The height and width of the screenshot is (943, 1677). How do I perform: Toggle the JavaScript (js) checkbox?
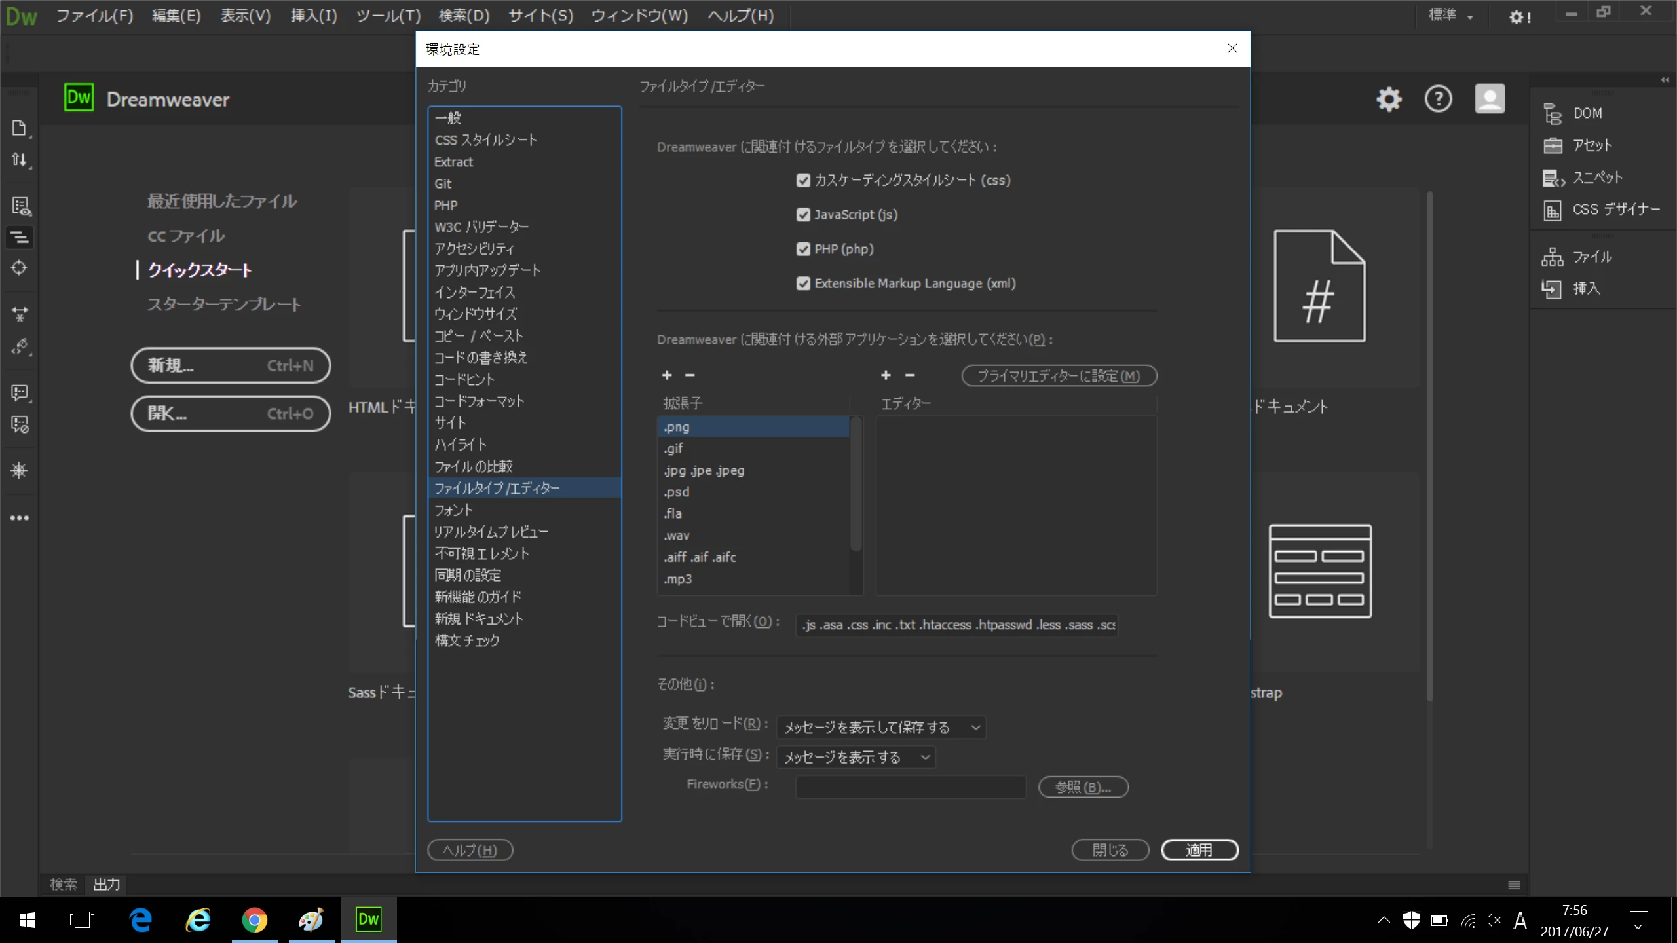coord(803,215)
